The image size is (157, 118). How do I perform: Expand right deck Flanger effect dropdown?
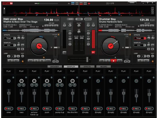tap(145, 38)
